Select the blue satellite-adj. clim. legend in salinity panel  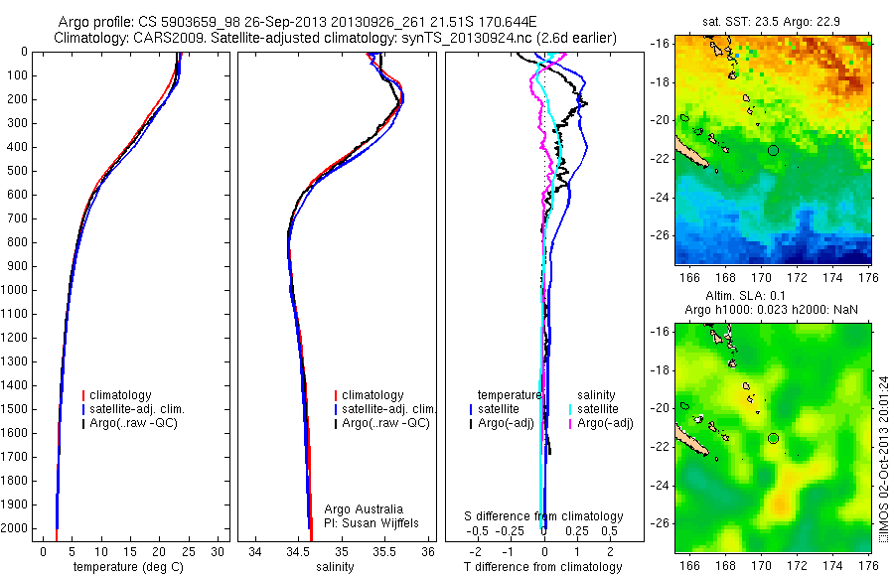pos(385,409)
